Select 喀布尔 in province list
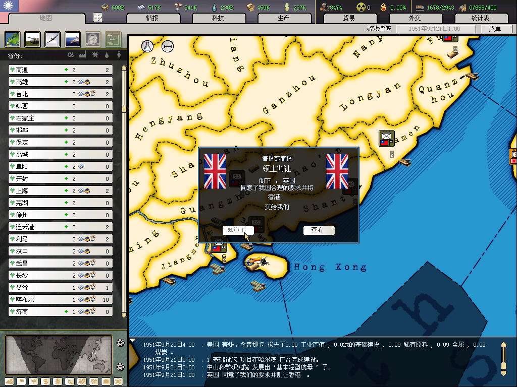The width and height of the screenshot is (517, 387). coord(61,299)
